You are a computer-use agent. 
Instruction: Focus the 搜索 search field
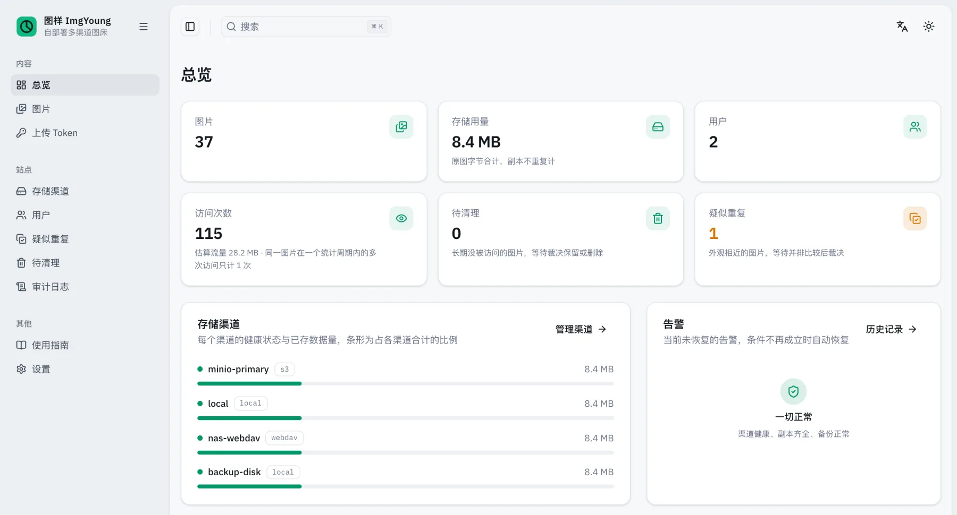click(x=306, y=27)
